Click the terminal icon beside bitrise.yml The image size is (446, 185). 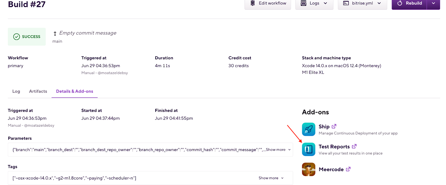pos(346,3)
